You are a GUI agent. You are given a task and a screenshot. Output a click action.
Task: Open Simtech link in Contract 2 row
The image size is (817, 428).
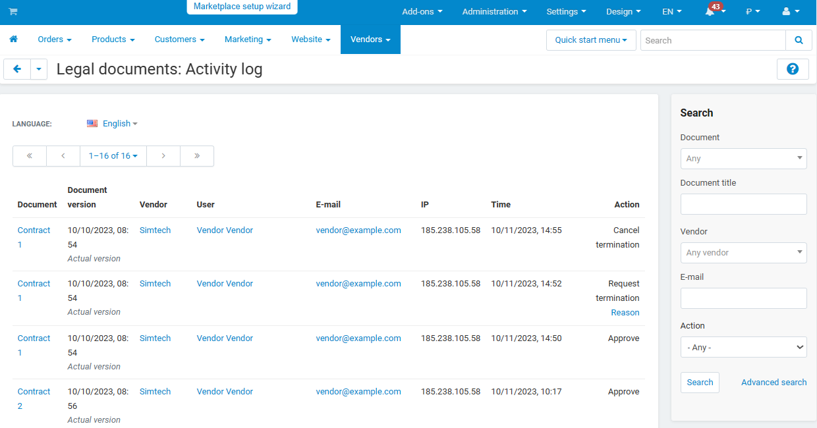[x=155, y=392]
